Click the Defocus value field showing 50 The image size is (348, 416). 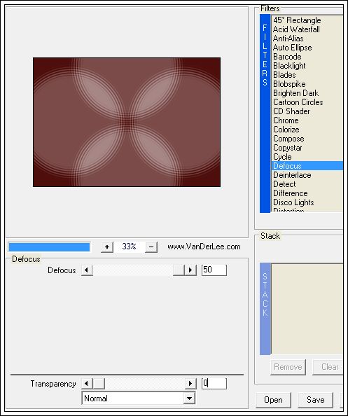pos(214,270)
